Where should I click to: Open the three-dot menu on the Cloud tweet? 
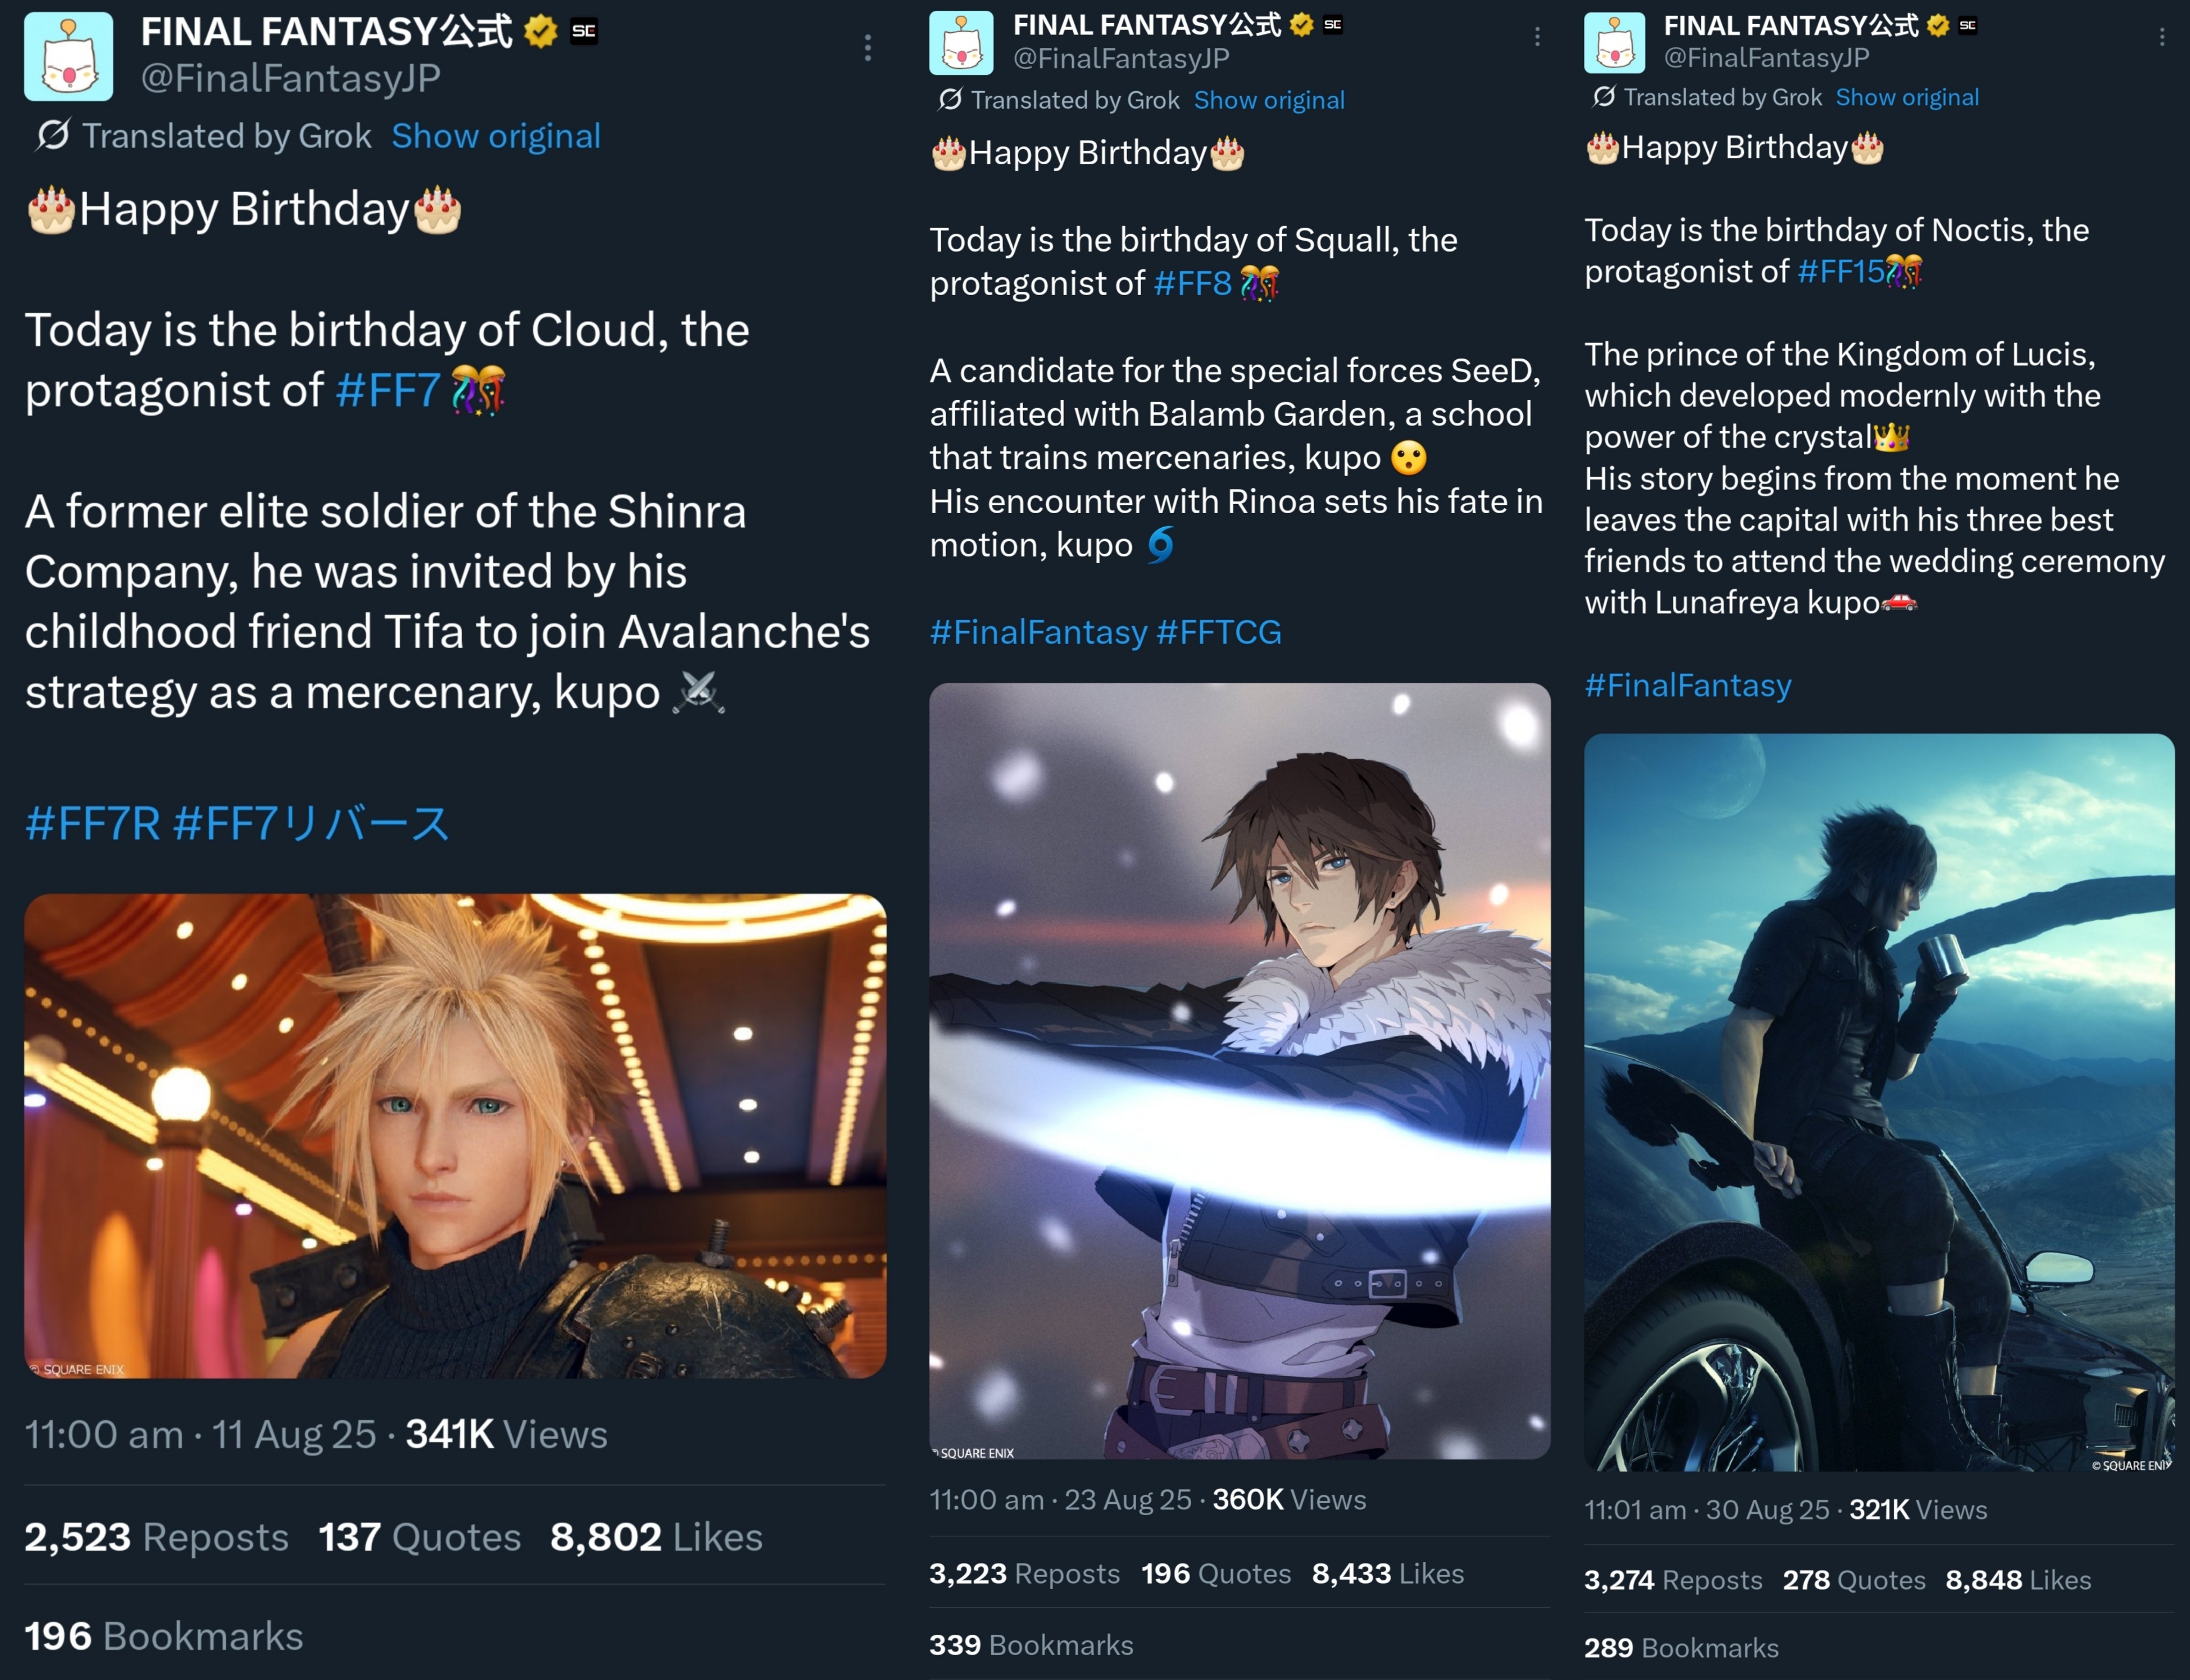pyautogui.click(x=867, y=47)
